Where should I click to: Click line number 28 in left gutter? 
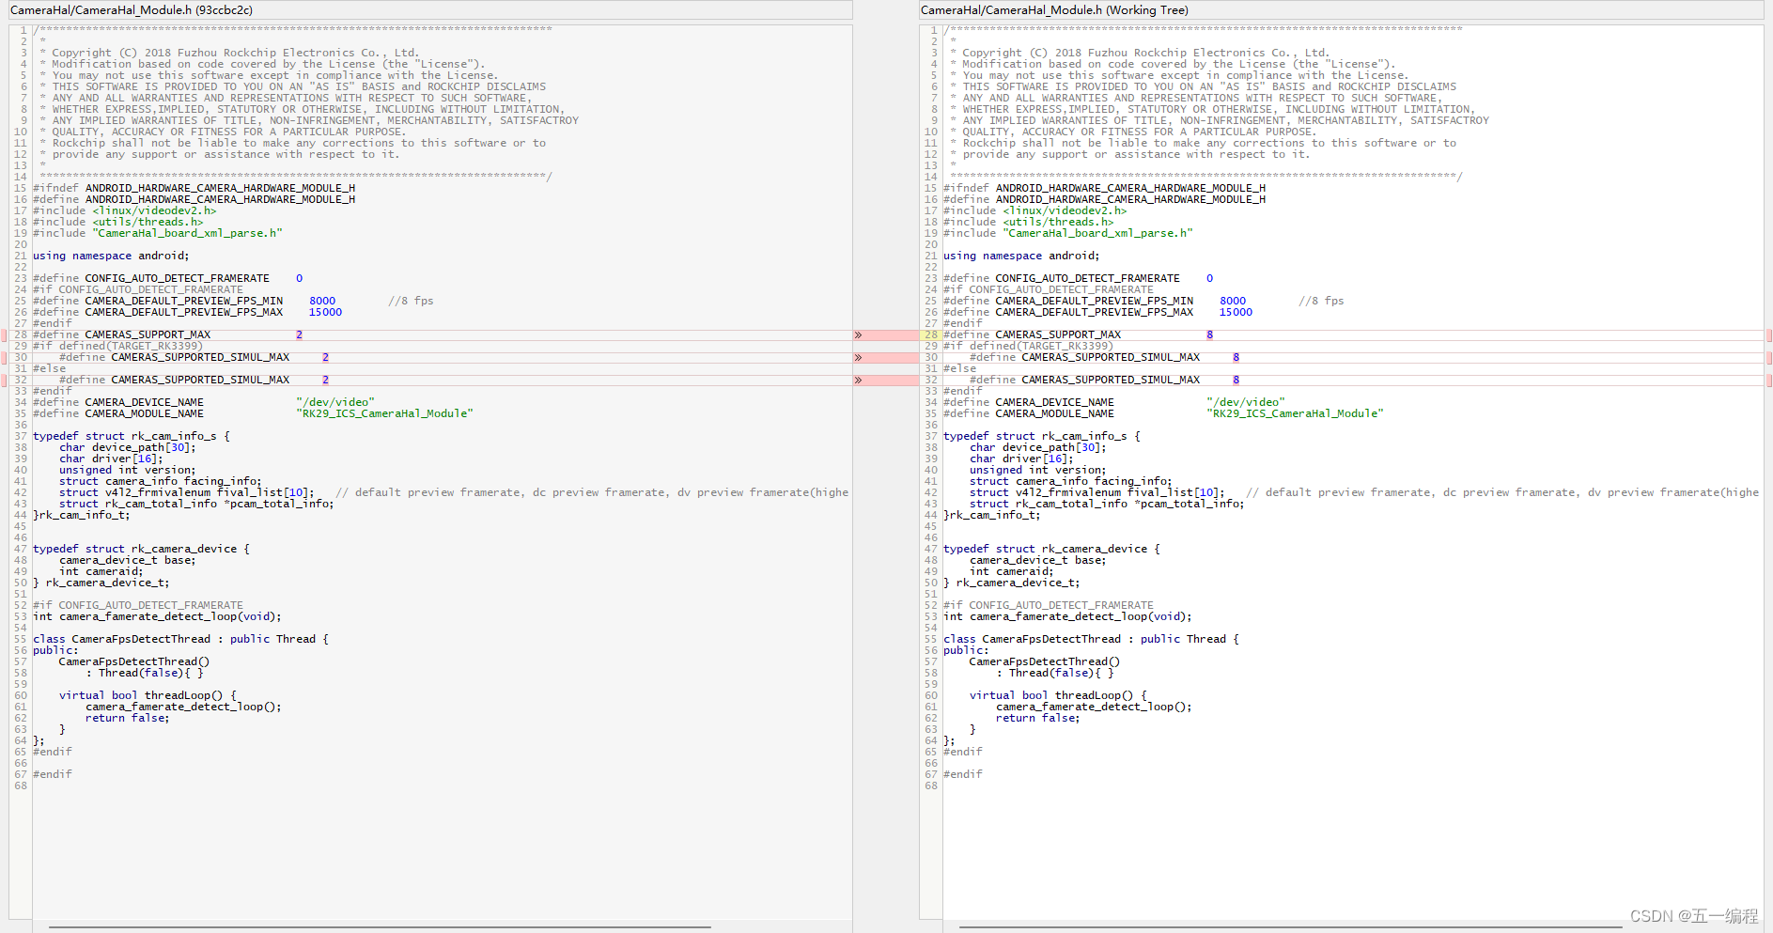point(21,335)
